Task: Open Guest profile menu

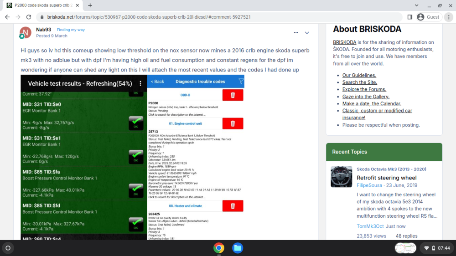Action: [x=428, y=17]
